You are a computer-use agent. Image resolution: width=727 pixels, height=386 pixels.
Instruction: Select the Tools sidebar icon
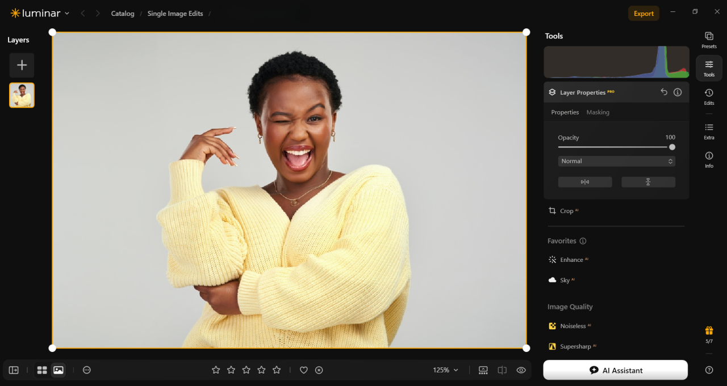pyautogui.click(x=709, y=68)
